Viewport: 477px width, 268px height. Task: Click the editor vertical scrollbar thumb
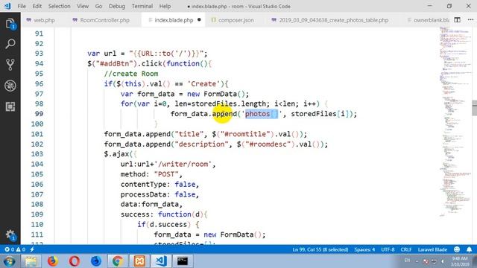[474, 108]
